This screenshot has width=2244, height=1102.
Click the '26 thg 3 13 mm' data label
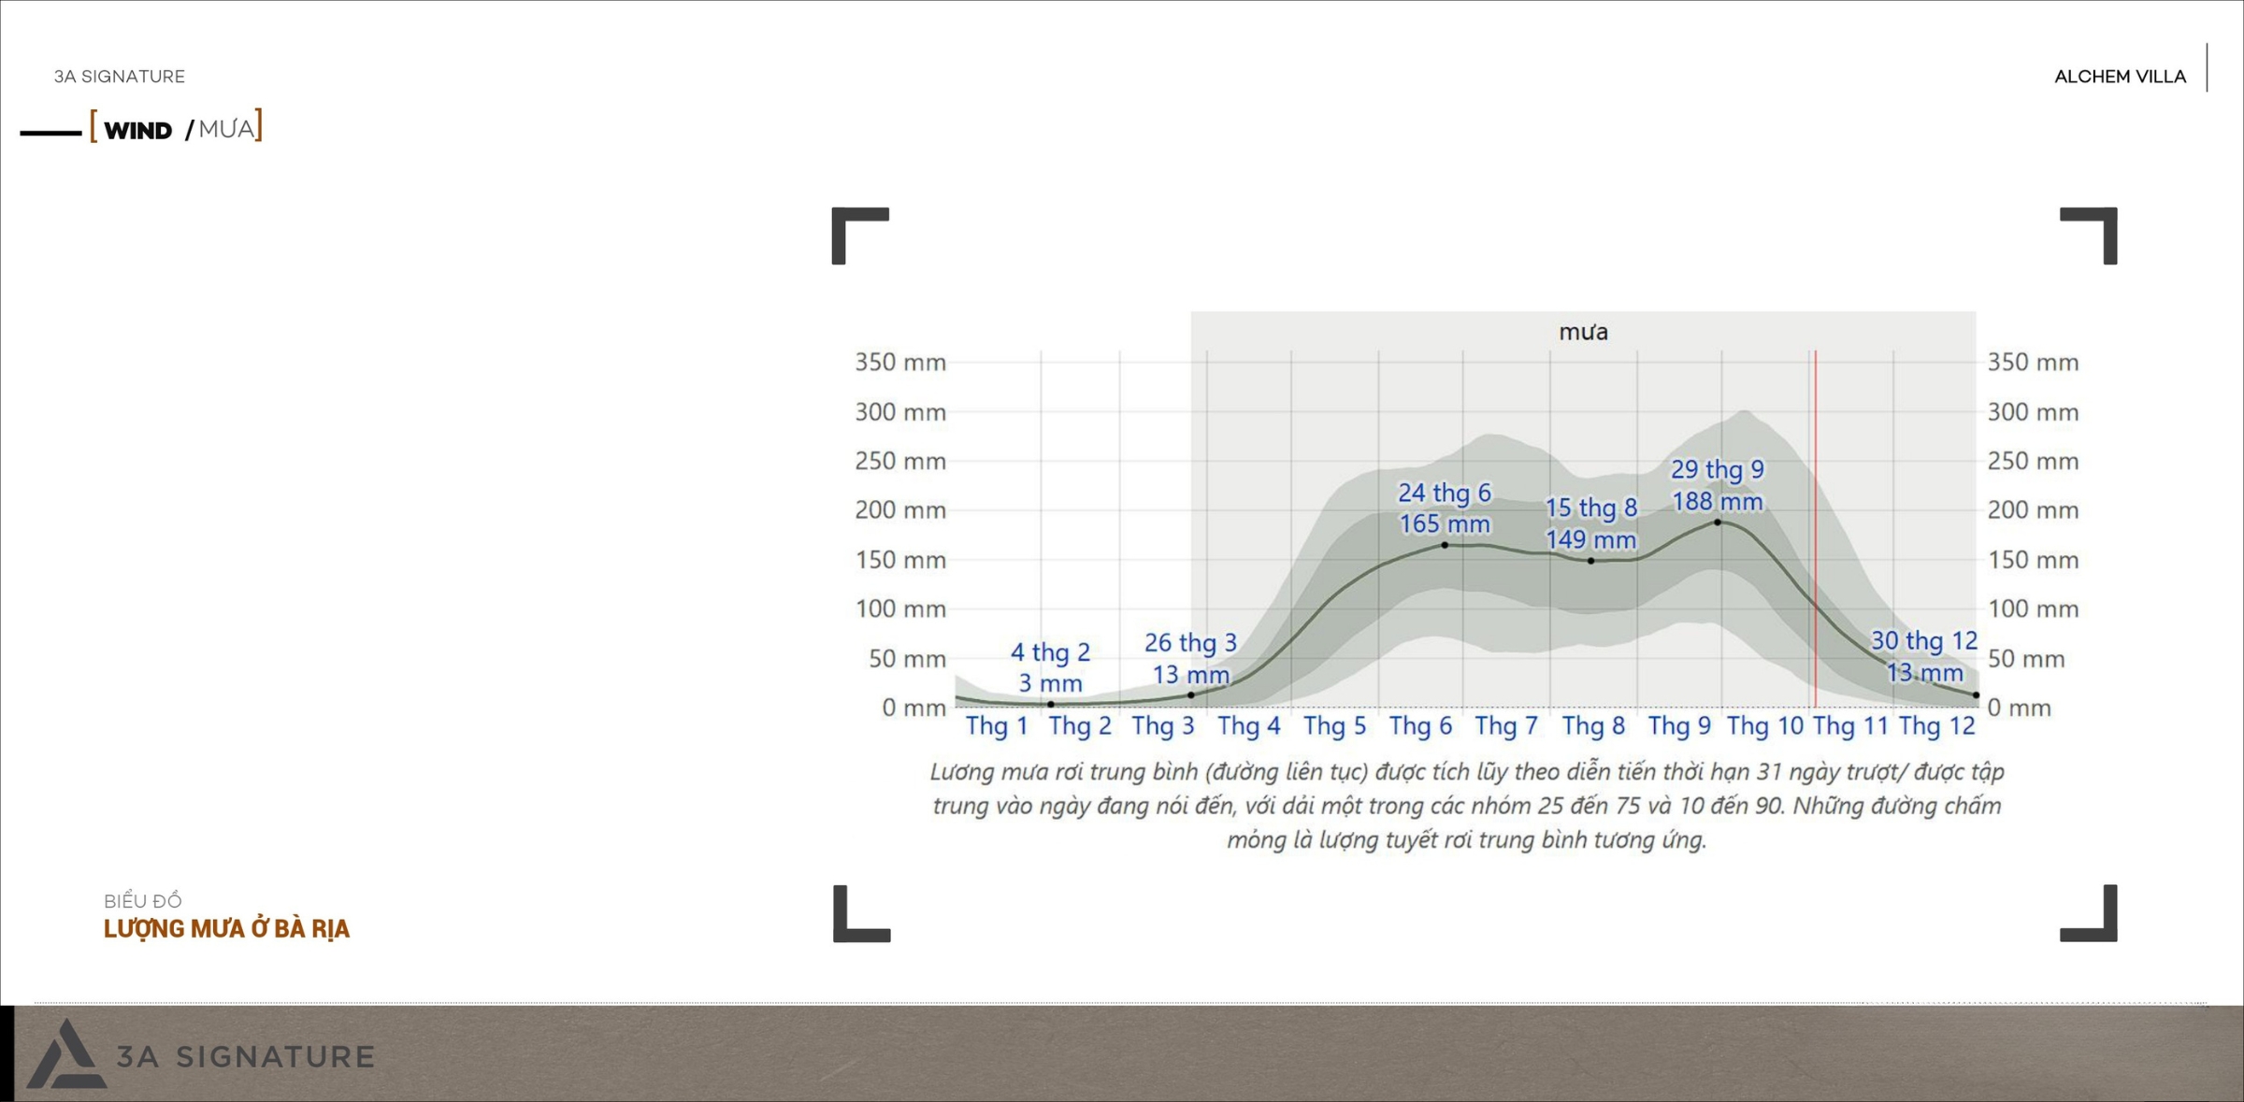pos(1190,658)
